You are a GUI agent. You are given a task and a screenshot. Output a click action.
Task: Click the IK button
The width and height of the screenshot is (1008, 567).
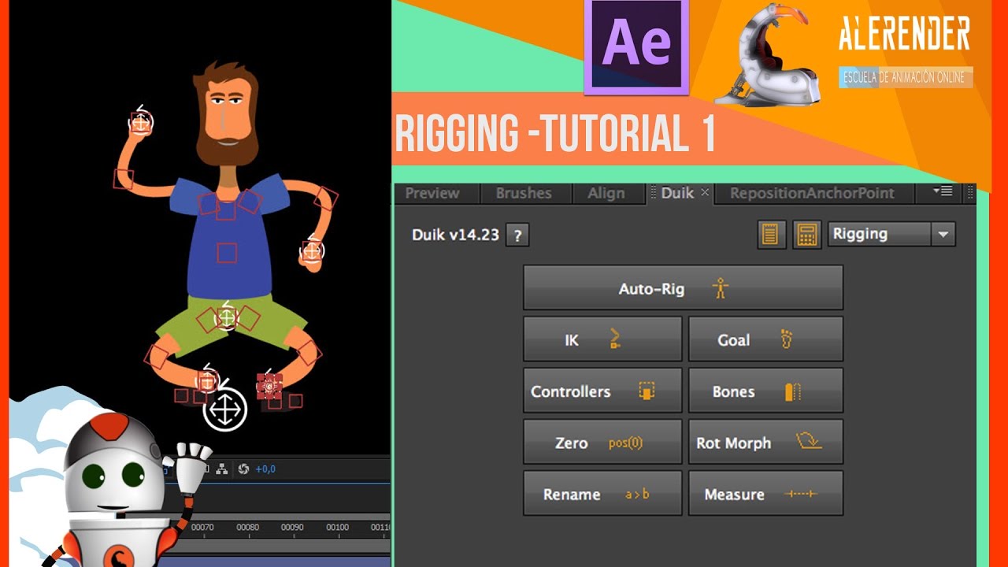pos(602,339)
